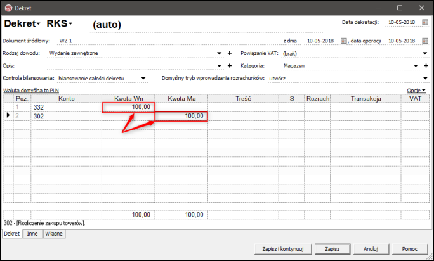Click Treść cell for account 332
434x261 pixels.
click(243, 107)
